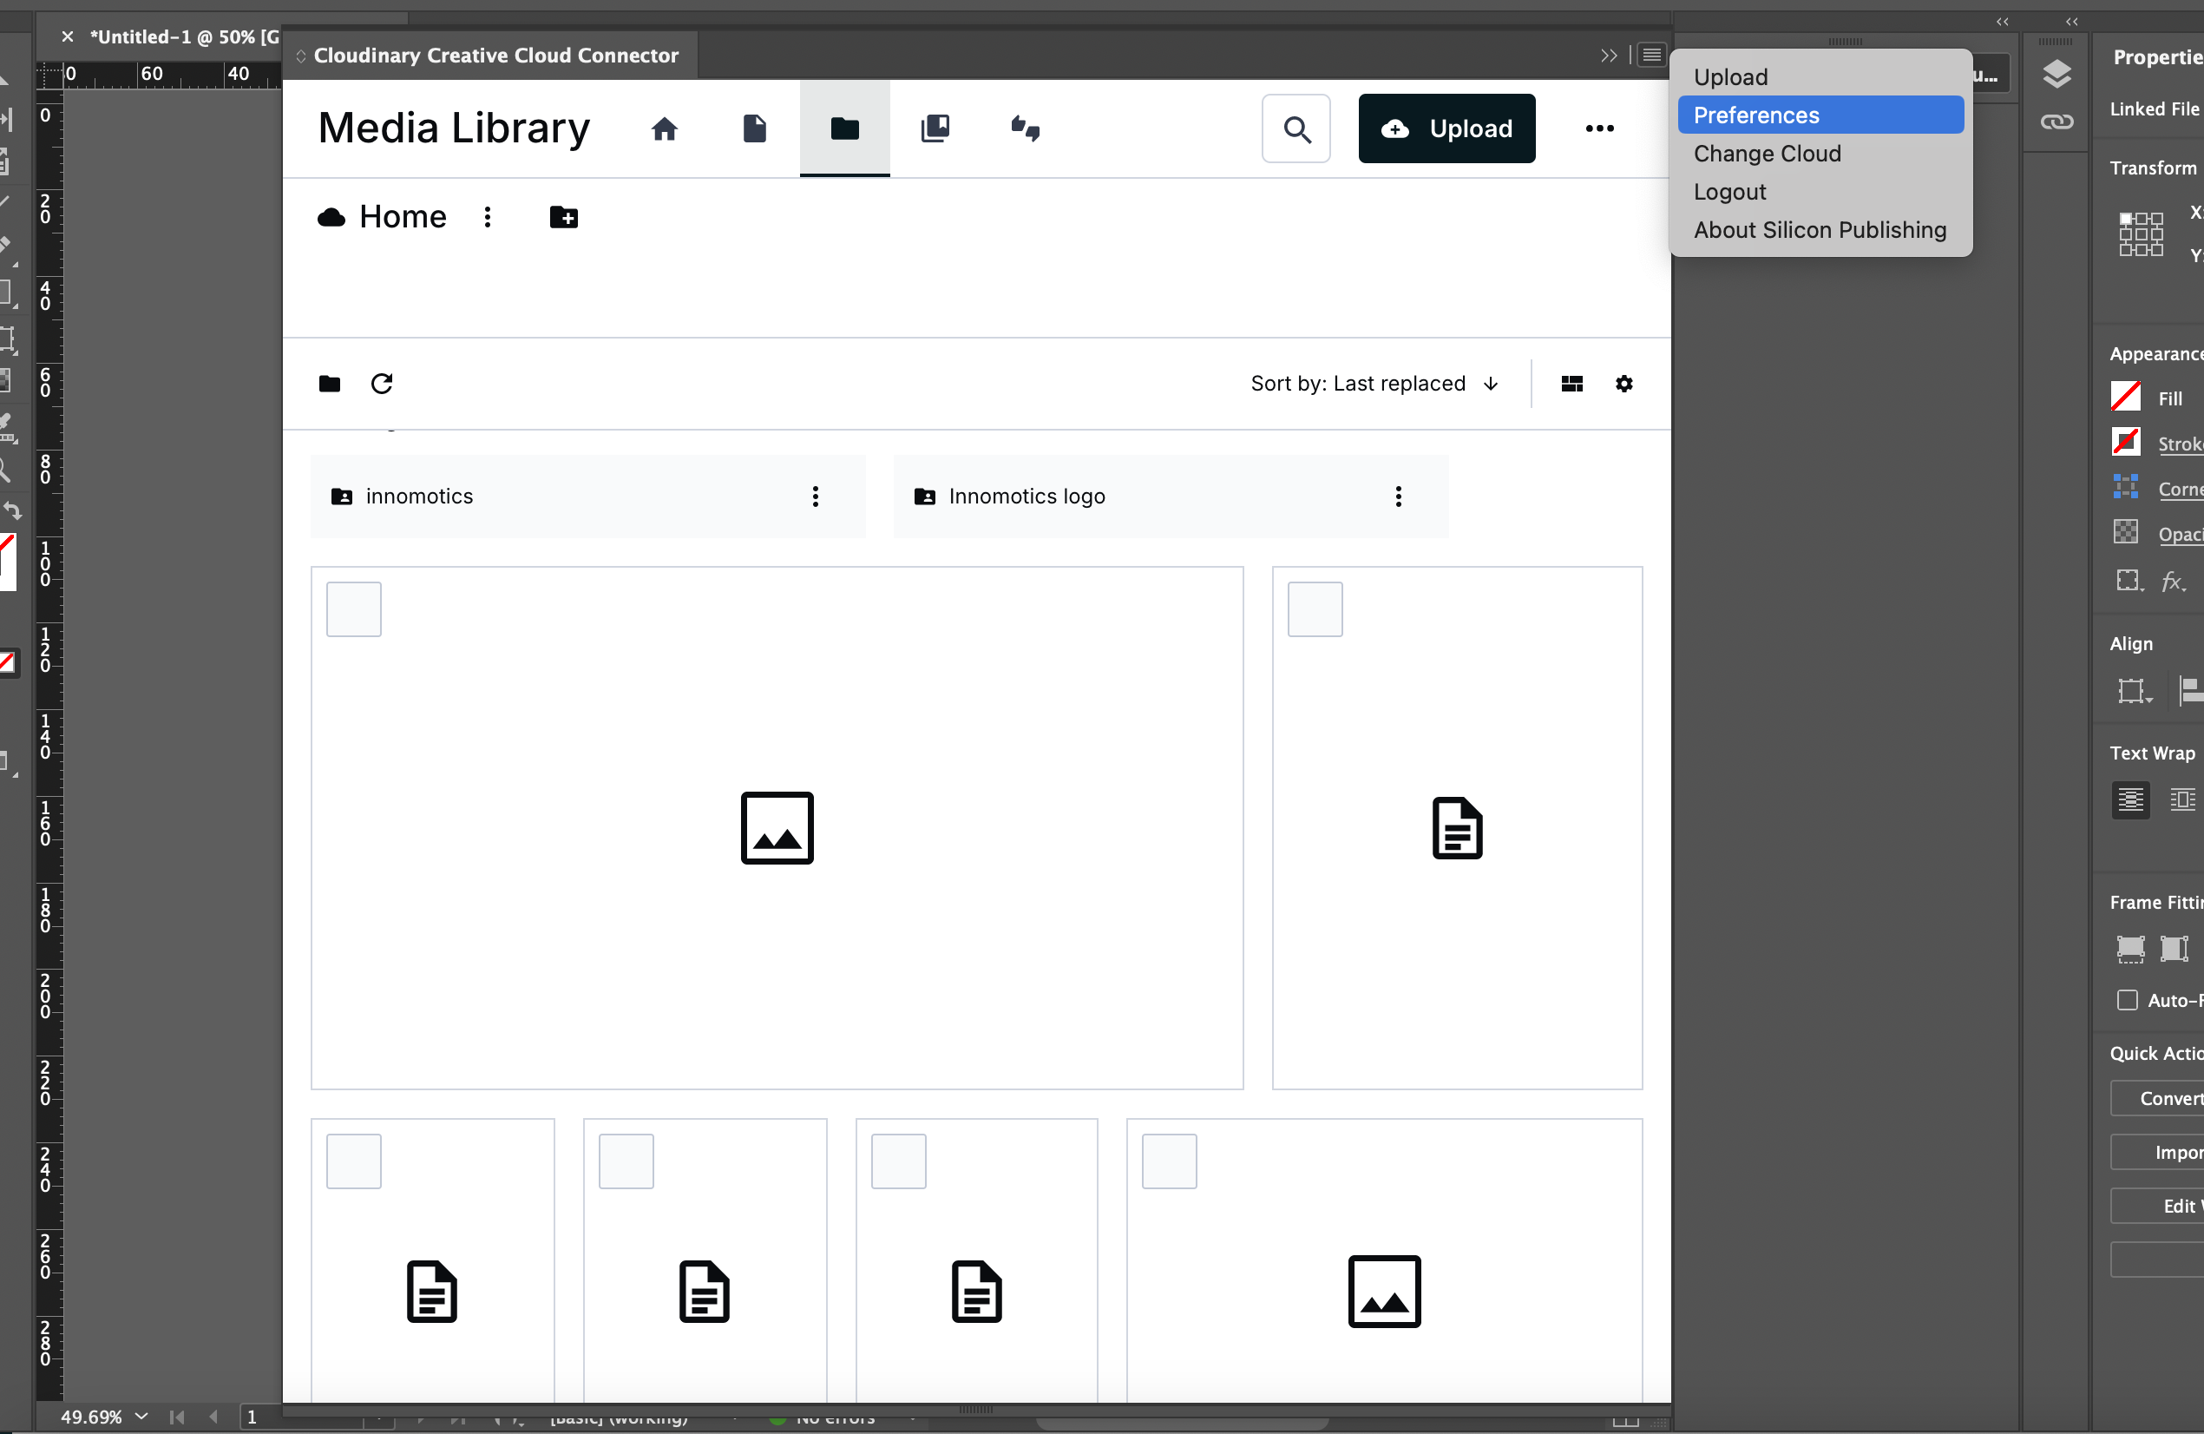
Task: Refresh the media library listing
Action: [382, 384]
